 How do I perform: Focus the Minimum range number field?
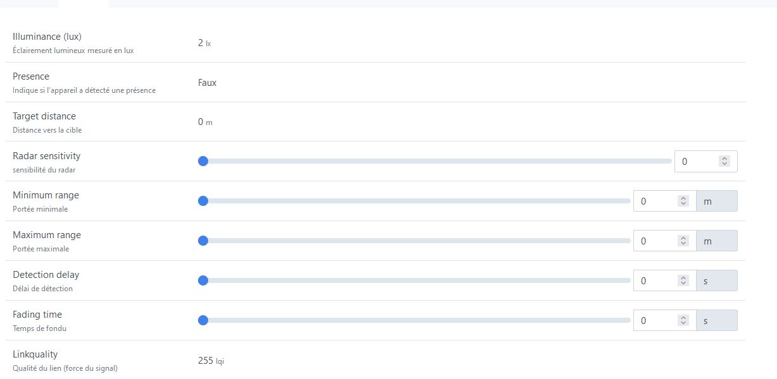pyautogui.click(x=664, y=201)
